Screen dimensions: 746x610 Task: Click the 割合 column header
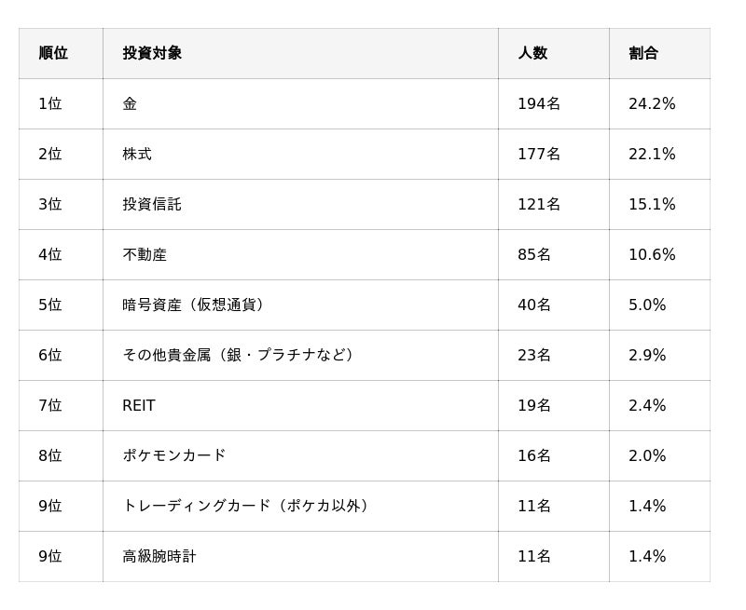point(643,53)
